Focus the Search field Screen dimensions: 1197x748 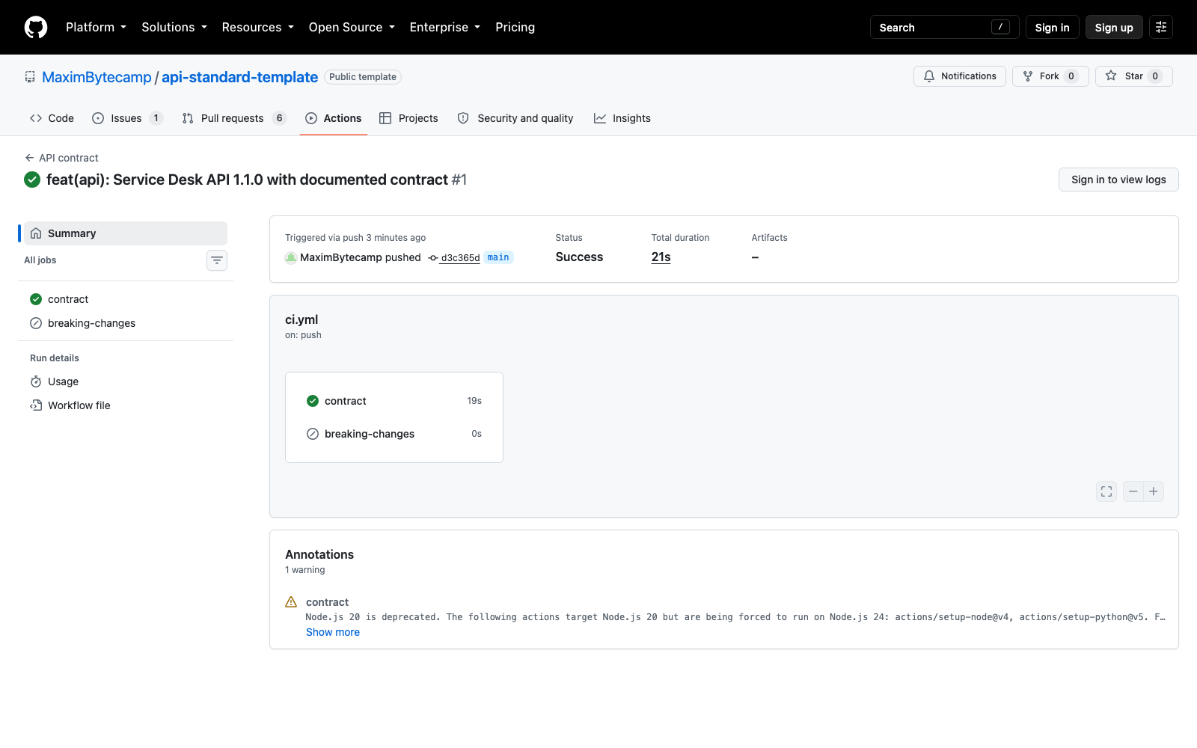click(944, 27)
